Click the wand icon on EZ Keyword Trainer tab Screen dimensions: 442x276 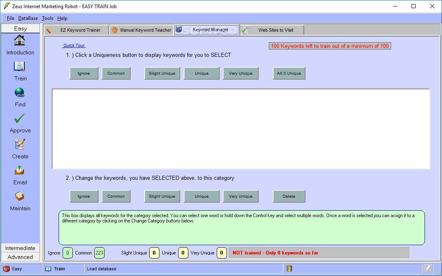click(x=49, y=30)
